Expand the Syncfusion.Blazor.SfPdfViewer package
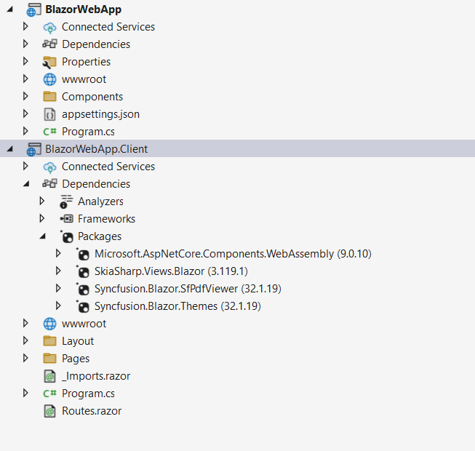475x451 pixels. point(59,289)
